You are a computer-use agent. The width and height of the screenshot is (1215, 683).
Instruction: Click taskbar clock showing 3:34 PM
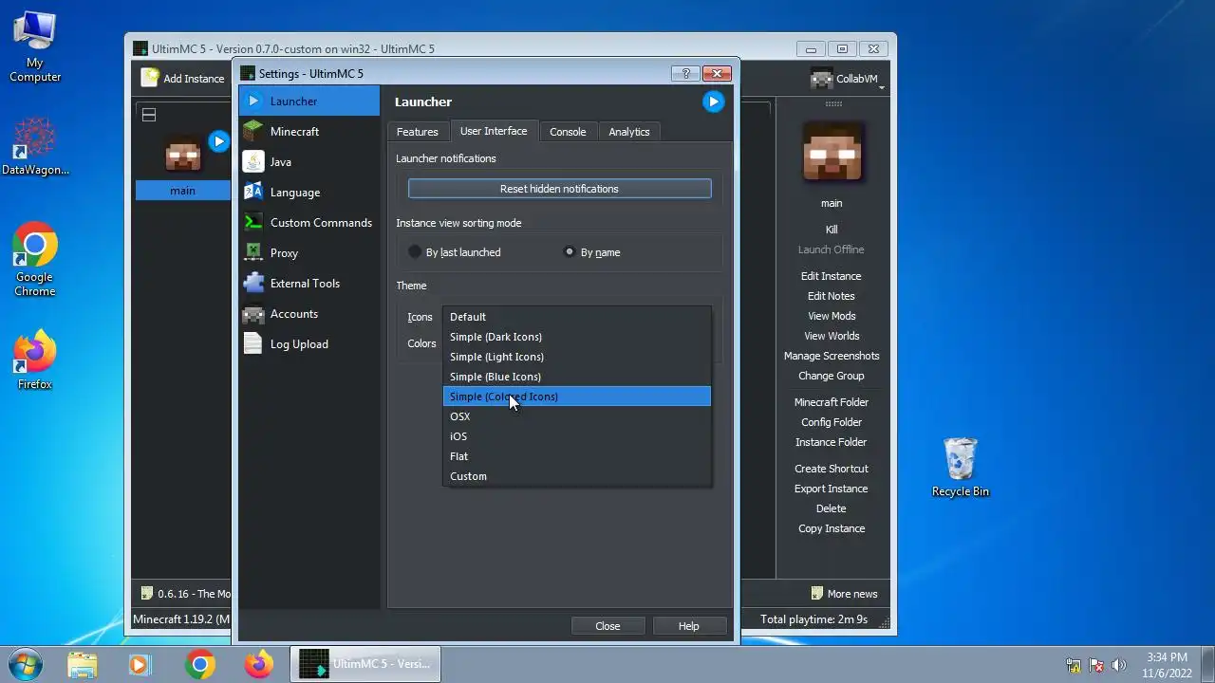click(1167, 665)
